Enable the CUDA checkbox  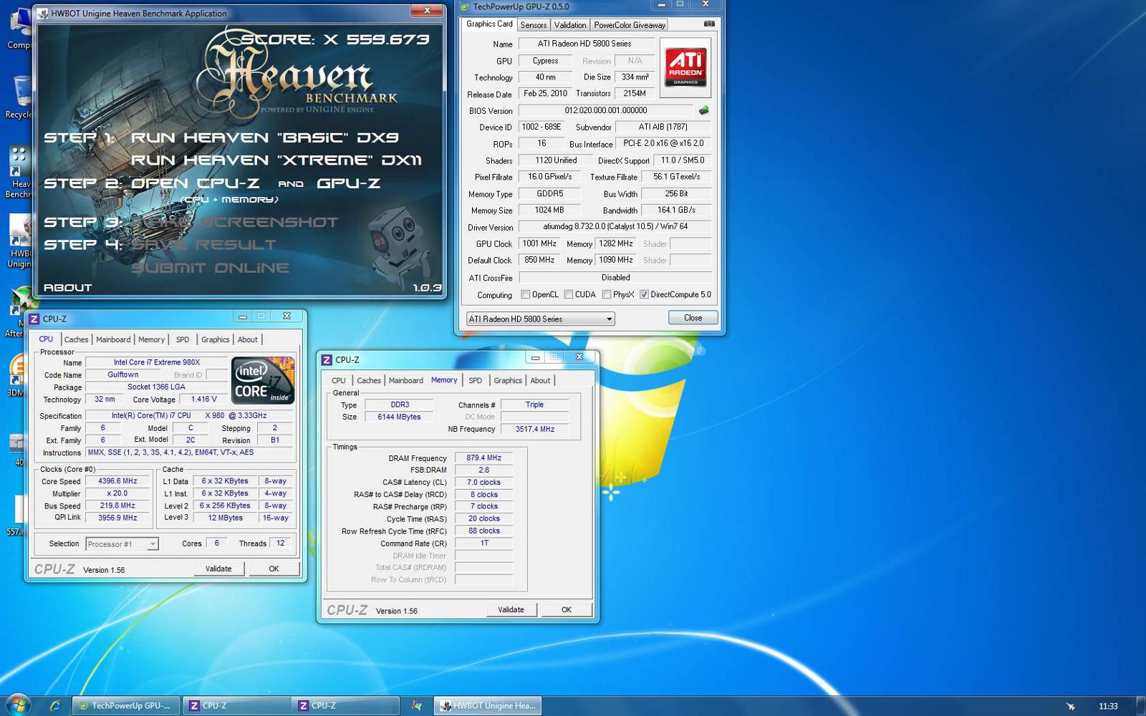(569, 294)
